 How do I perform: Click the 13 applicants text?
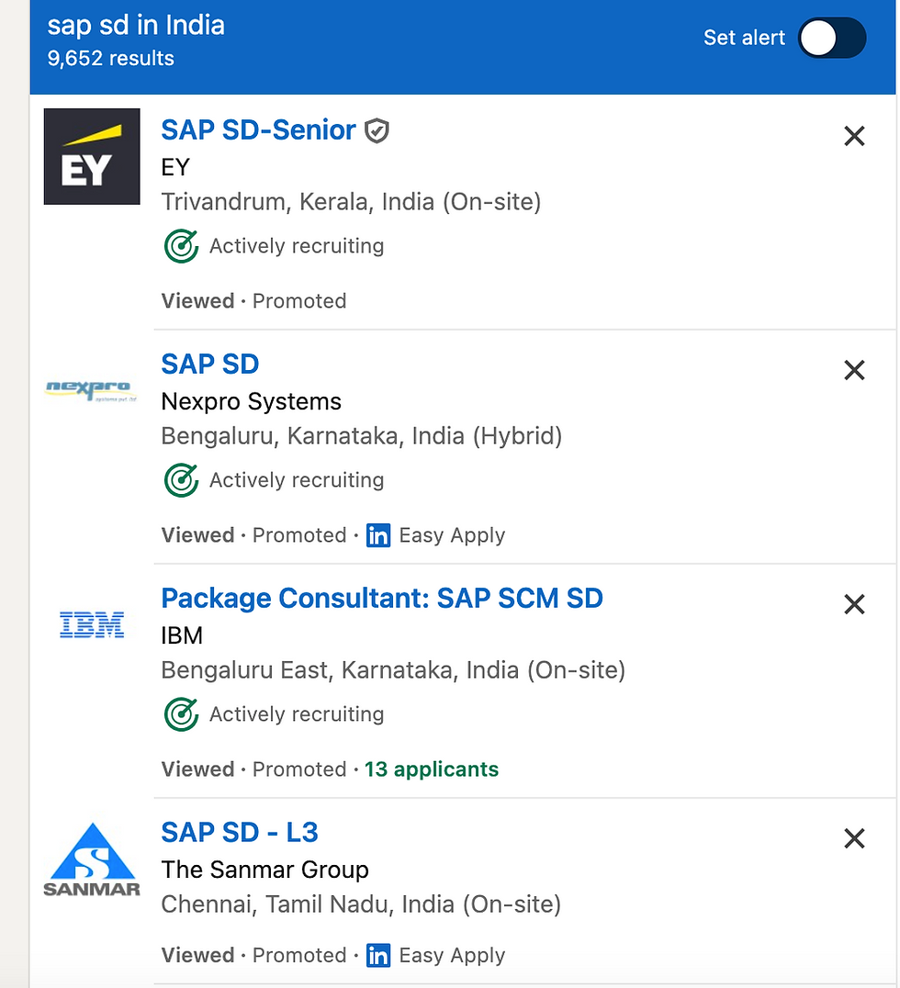tap(431, 769)
